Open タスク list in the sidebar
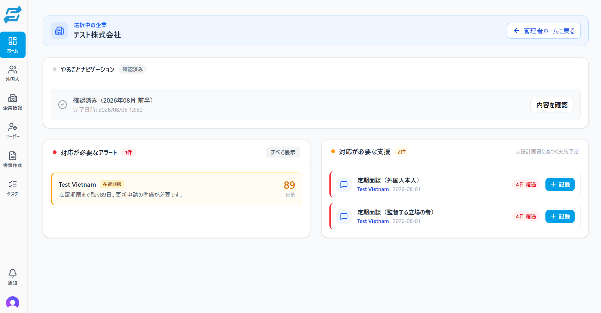Image resolution: width=601 pixels, height=313 pixels. (x=13, y=188)
